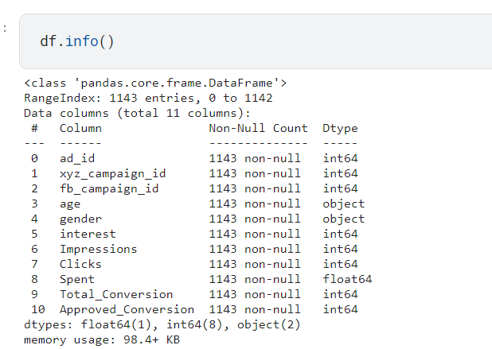This screenshot has height=349, width=492.
Task: Click the Approved_Conversion column name
Action: click(x=127, y=309)
